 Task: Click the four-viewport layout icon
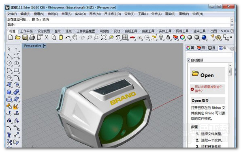125,37
